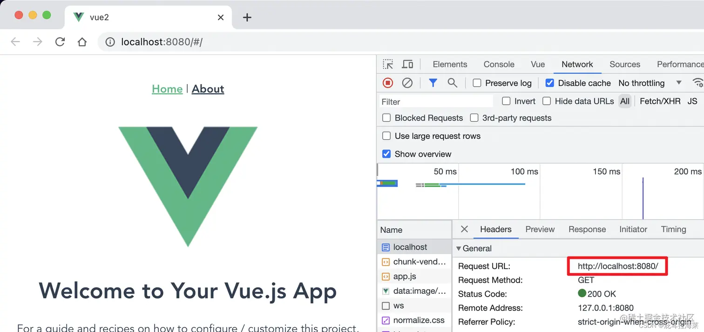Screen dimensions: 704x332
Task: Select the localhost request row
Action: [x=414, y=247]
